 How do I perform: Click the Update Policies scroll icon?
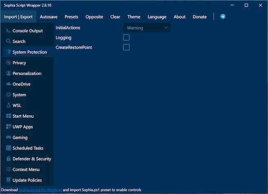point(8,180)
